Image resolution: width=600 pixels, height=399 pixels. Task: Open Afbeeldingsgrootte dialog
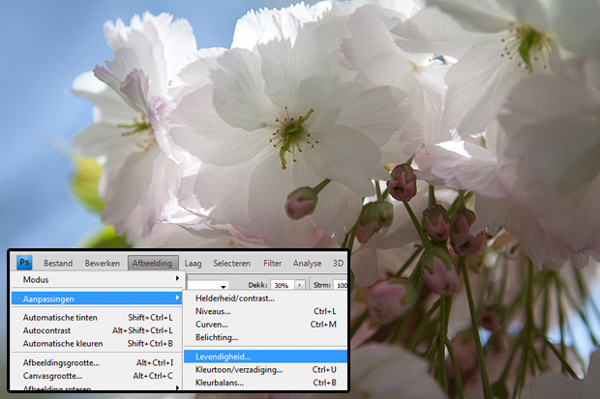click(98, 362)
